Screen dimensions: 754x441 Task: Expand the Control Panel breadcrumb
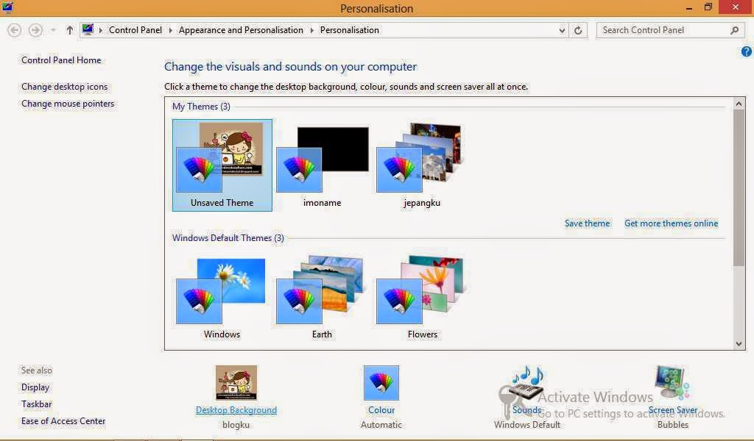coord(135,30)
